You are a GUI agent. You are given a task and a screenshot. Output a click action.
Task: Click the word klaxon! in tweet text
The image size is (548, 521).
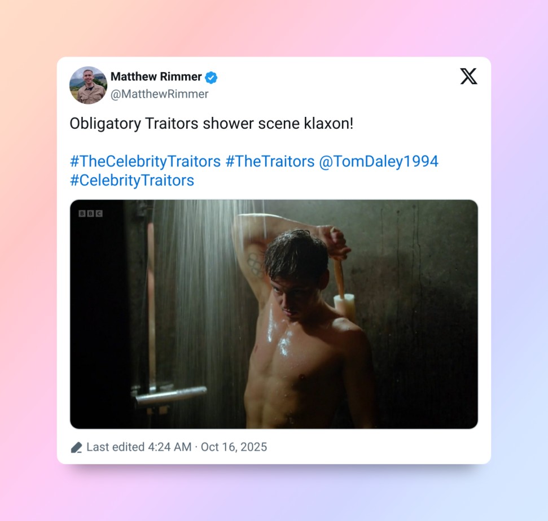pos(328,124)
